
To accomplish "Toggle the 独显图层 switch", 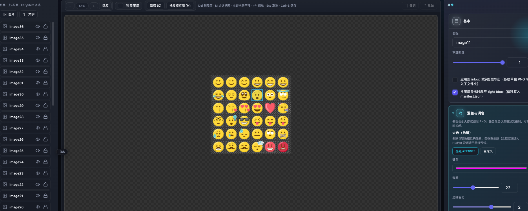I will [x=121, y=6].
